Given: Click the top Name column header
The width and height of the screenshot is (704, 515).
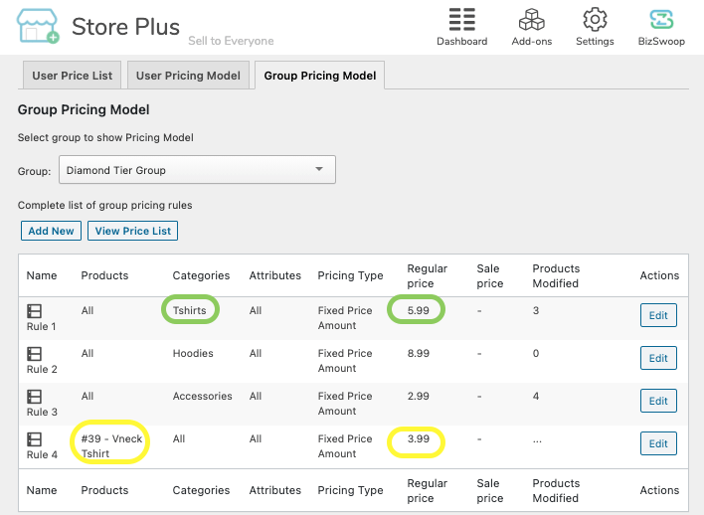Looking at the screenshot, I should [x=42, y=275].
